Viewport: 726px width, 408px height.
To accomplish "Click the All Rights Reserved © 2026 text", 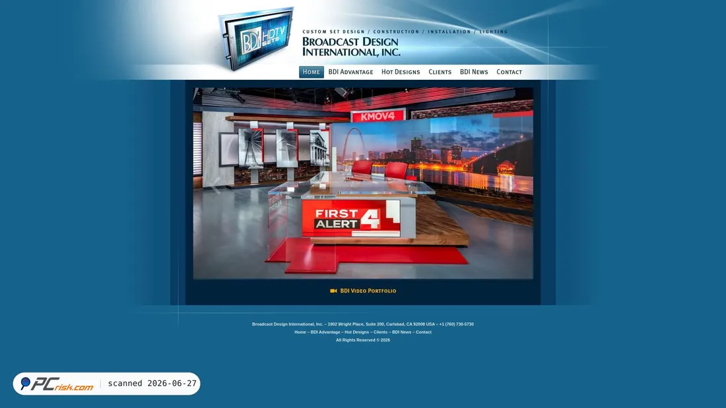I will (363, 340).
